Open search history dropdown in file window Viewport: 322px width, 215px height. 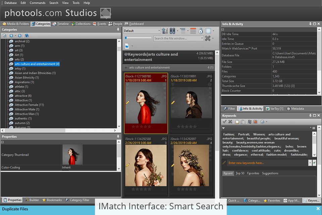pos(202,38)
